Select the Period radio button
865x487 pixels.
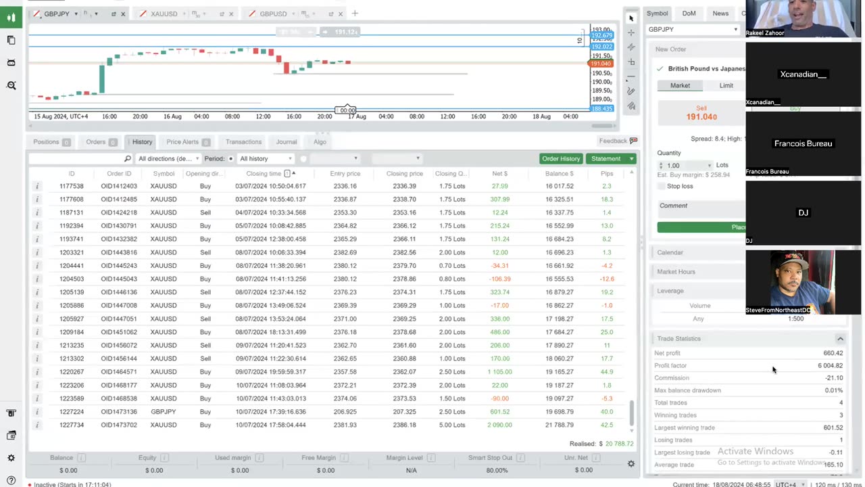230,158
